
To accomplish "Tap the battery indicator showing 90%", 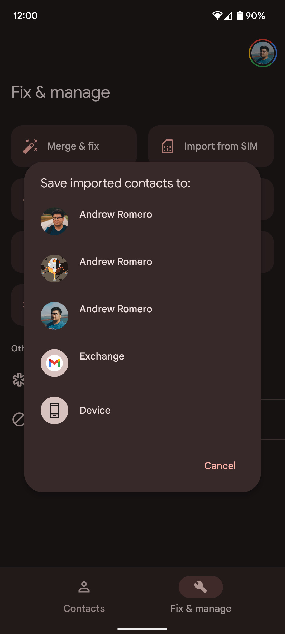I will (x=239, y=16).
